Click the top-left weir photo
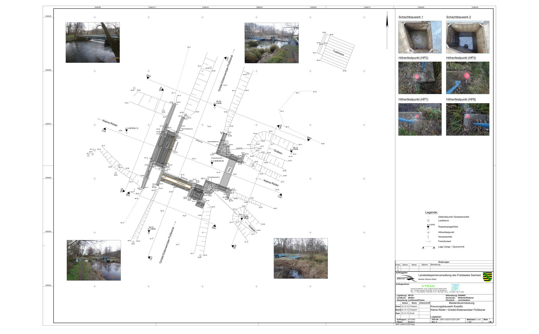Screen dimensions: 539x334 tap(93, 42)
